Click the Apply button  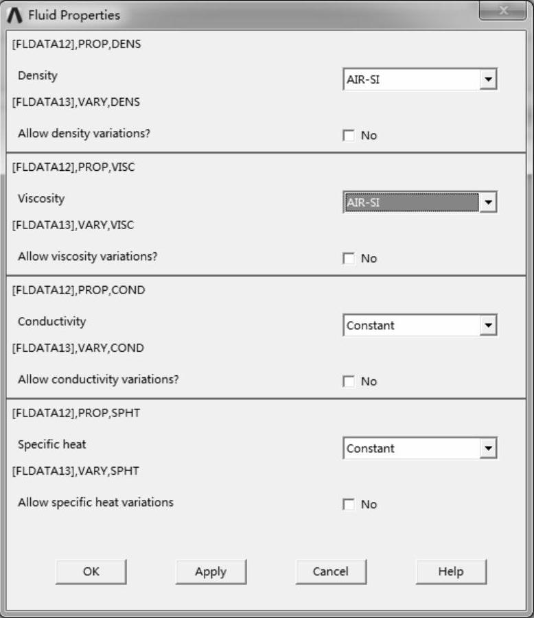[x=211, y=571]
